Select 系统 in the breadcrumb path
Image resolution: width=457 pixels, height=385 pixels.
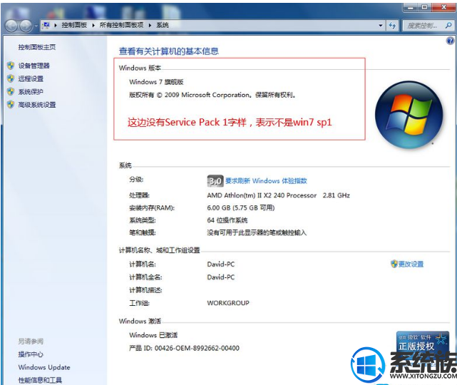pos(163,26)
